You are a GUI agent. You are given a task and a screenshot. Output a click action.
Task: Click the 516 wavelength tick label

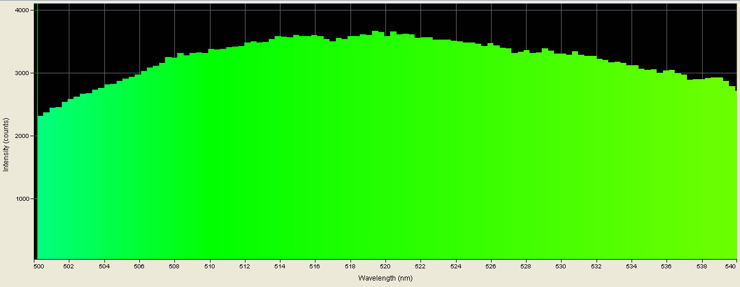click(315, 268)
